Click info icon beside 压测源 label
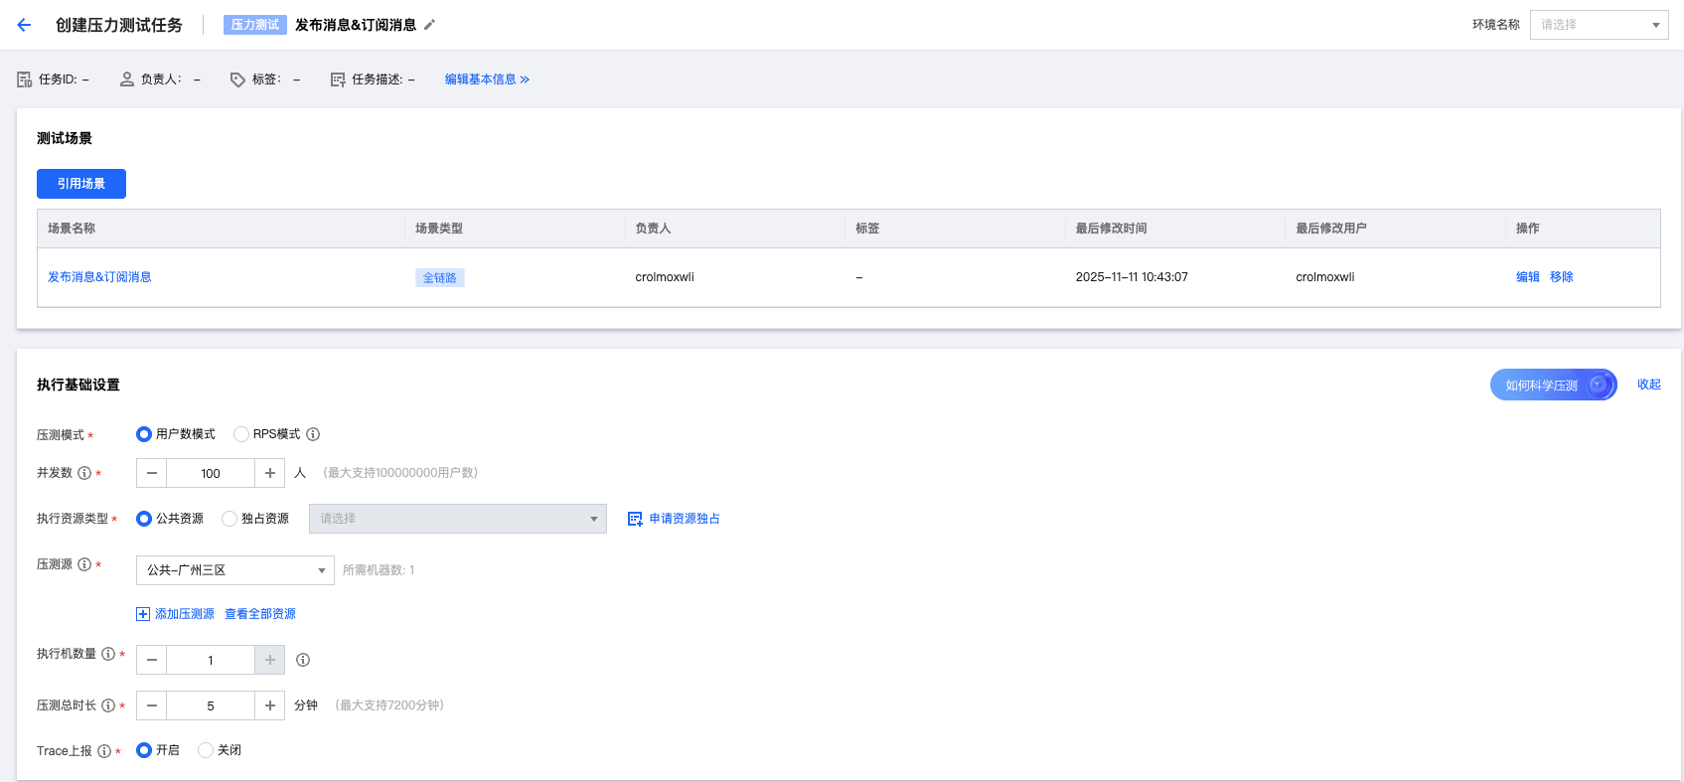 pyautogui.click(x=84, y=564)
